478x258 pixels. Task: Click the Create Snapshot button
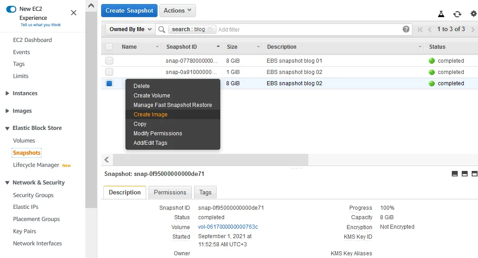pos(129,10)
